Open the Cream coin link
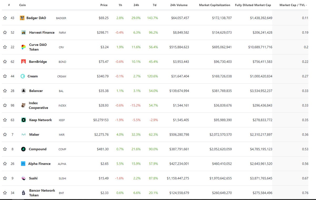Image resolution: width=316 pixels, height=200 pixels. click(x=33, y=76)
